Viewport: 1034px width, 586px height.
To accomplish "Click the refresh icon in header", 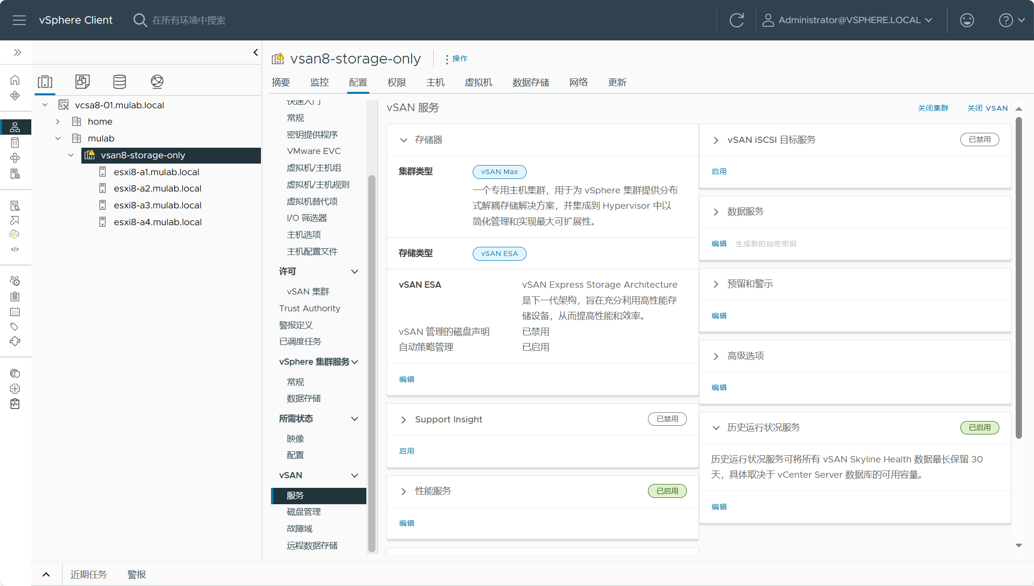I will [x=737, y=20].
